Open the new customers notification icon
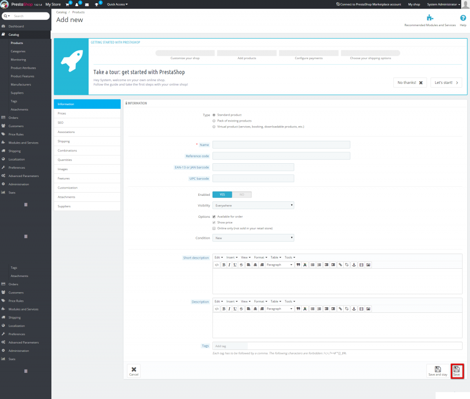 (x=77, y=5)
